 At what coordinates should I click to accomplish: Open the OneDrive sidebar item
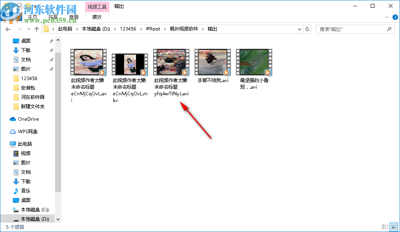29,119
